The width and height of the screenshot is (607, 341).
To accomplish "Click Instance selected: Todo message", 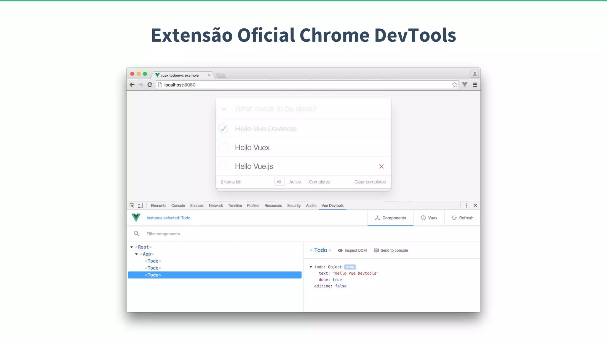I will [x=168, y=218].
